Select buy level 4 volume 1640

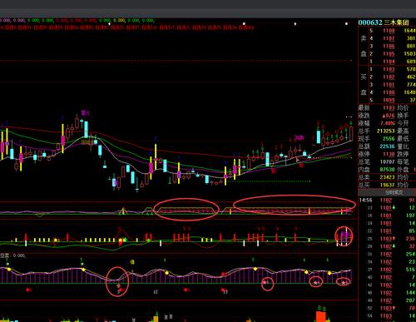(x=409, y=92)
